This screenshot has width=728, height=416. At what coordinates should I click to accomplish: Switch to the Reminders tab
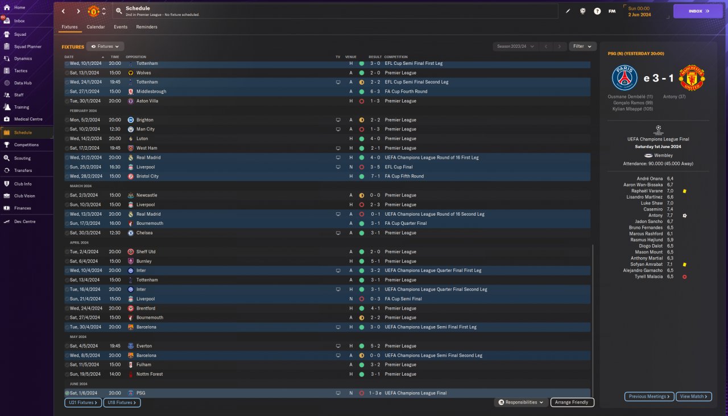(x=147, y=27)
